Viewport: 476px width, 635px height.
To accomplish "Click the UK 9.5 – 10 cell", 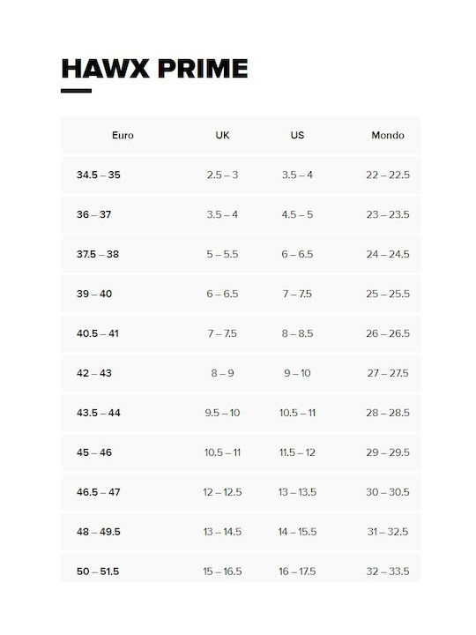I will pos(222,413).
